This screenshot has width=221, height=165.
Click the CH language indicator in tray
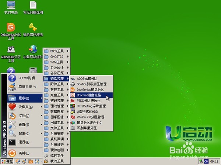206,161
